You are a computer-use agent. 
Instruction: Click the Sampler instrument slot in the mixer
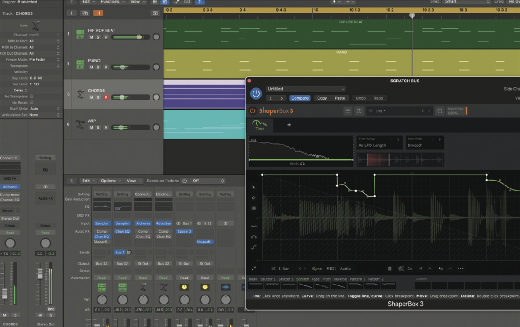tap(102, 223)
